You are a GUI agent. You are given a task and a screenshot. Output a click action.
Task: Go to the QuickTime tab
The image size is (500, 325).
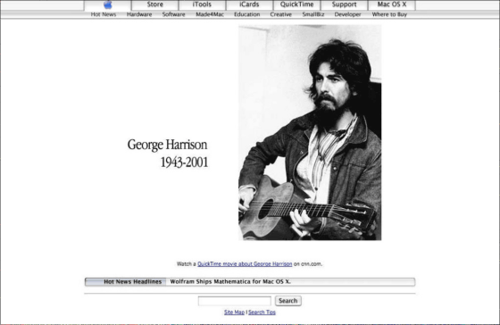296,4
